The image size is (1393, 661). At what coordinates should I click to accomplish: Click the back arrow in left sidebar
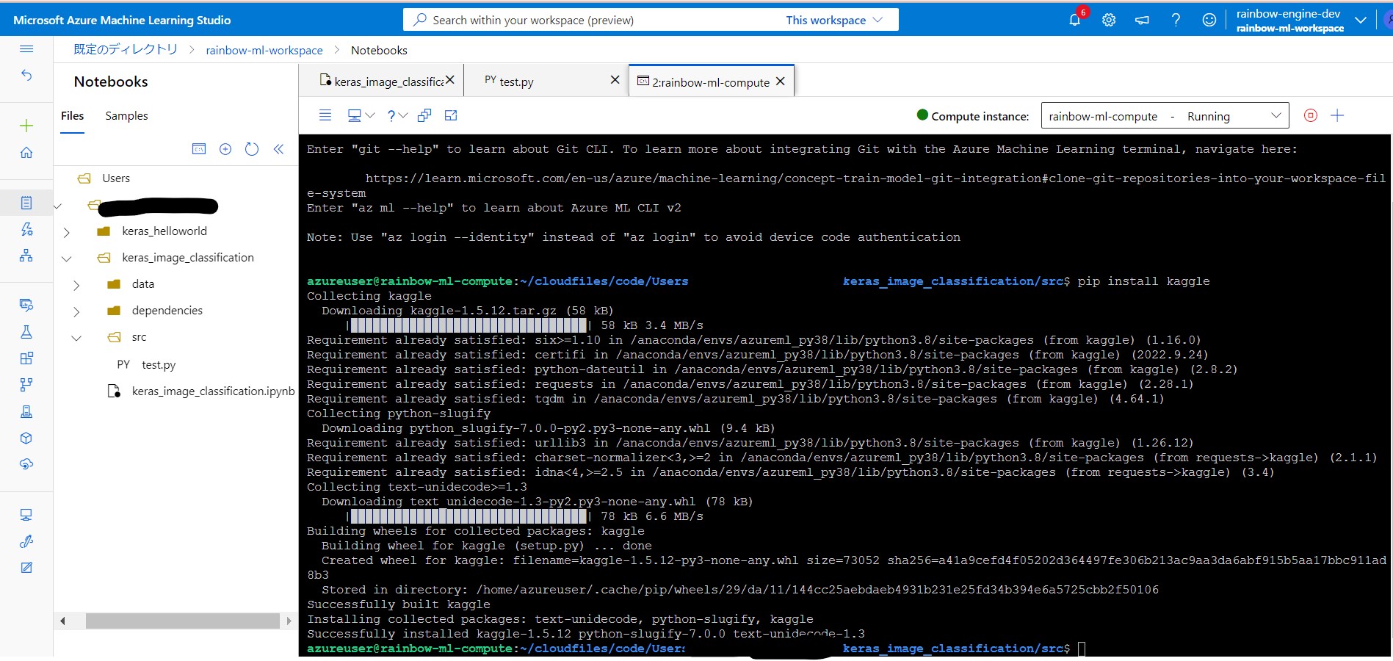coord(26,75)
